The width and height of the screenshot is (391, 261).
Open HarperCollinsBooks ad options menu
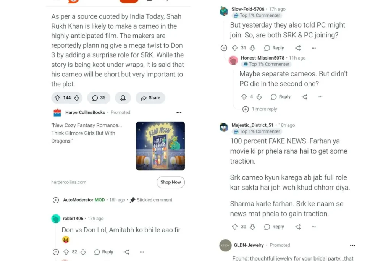179,112
